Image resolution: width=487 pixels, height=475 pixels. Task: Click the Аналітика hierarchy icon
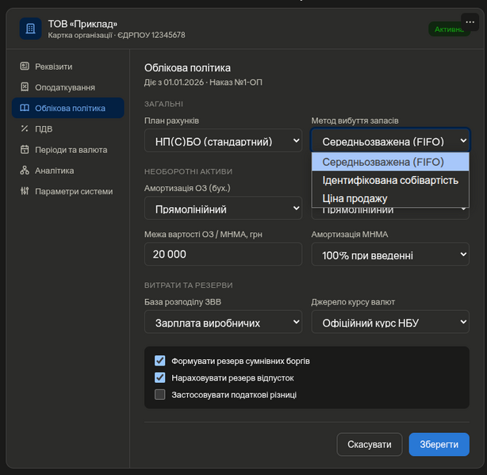(25, 170)
